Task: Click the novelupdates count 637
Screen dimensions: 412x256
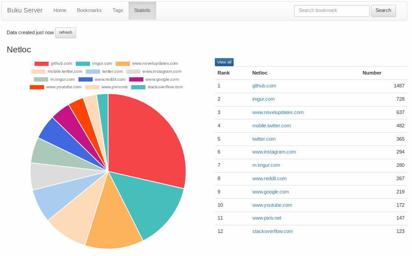Action: click(x=400, y=112)
